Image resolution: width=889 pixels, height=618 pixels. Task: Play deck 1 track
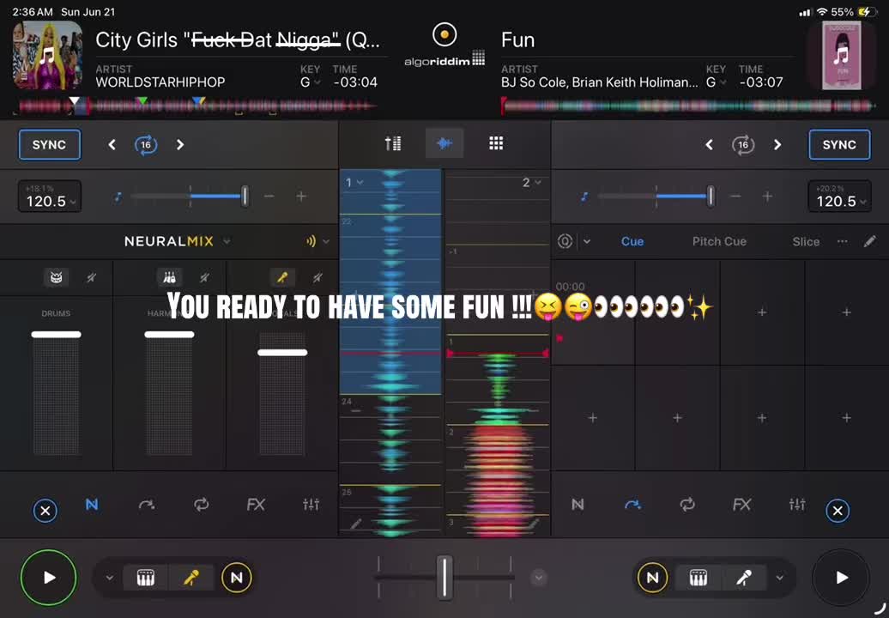click(x=49, y=577)
